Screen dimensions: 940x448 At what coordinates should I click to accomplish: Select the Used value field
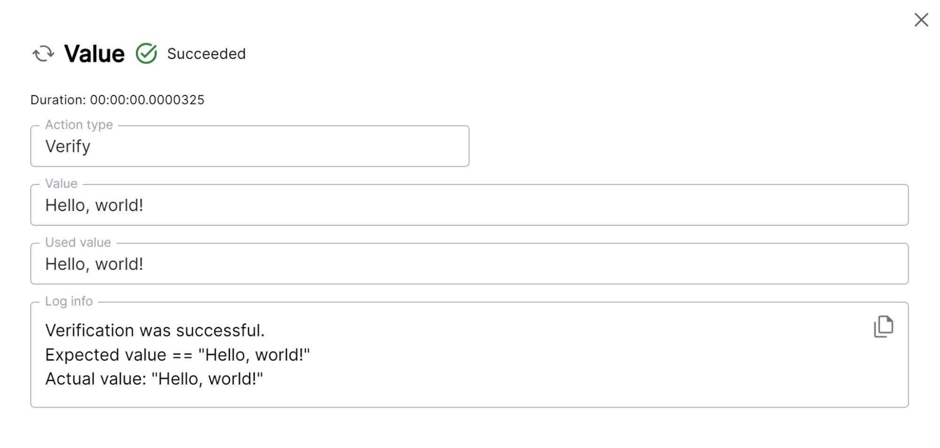[470, 264]
